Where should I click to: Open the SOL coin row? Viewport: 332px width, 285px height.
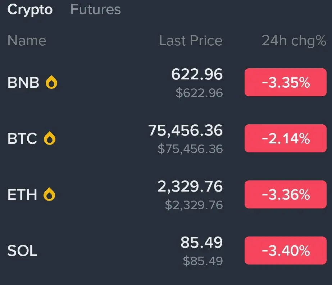166,250
